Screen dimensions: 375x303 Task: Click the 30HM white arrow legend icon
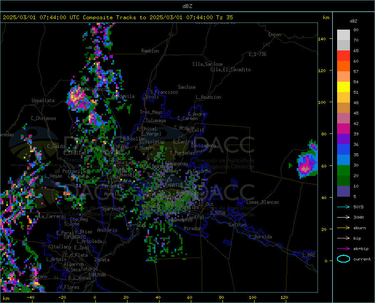pyautogui.click(x=343, y=218)
